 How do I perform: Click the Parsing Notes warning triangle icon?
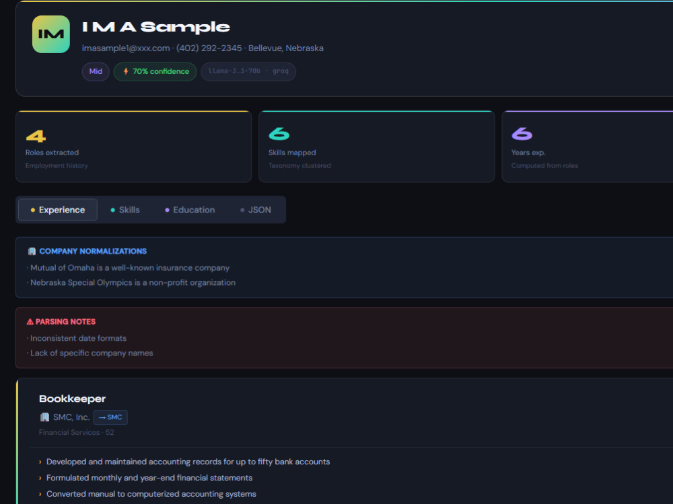click(x=30, y=321)
